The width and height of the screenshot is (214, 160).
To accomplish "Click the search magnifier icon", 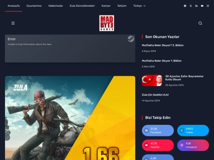I will 200,23.
